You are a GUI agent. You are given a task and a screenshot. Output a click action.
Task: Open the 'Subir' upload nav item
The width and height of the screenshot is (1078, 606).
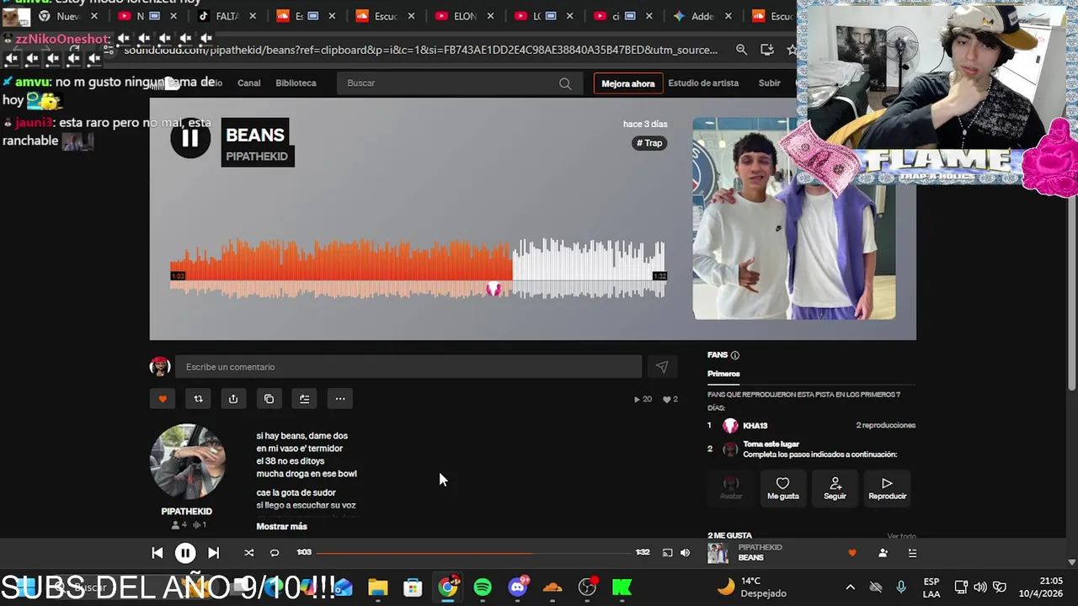point(769,83)
